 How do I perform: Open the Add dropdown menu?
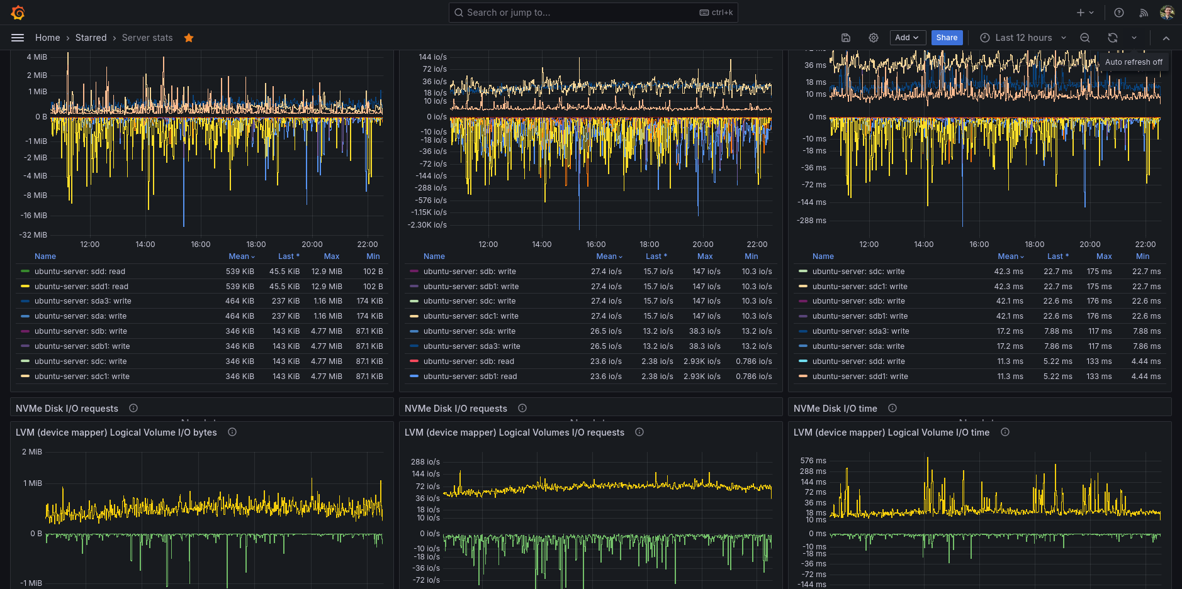(x=907, y=38)
